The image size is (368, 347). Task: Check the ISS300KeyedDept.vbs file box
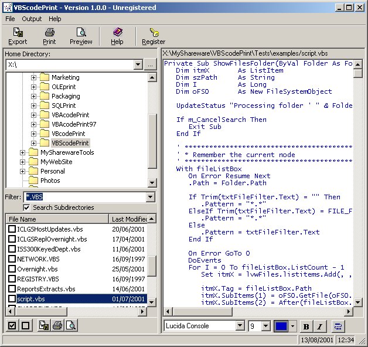click(12, 249)
